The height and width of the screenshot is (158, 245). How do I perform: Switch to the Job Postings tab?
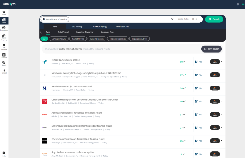(x=77, y=26)
